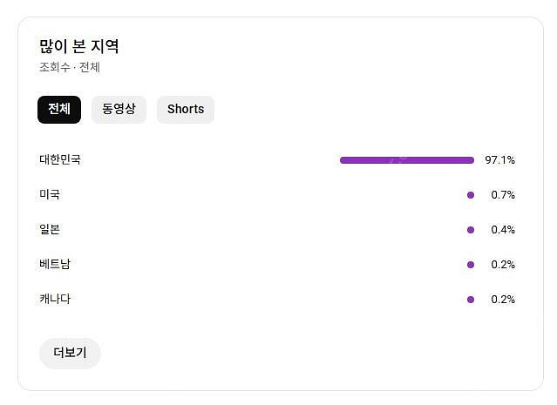This screenshot has width=557, height=405.
Task: Click the 0.4% value for 일본
Action: tap(503, 230)
